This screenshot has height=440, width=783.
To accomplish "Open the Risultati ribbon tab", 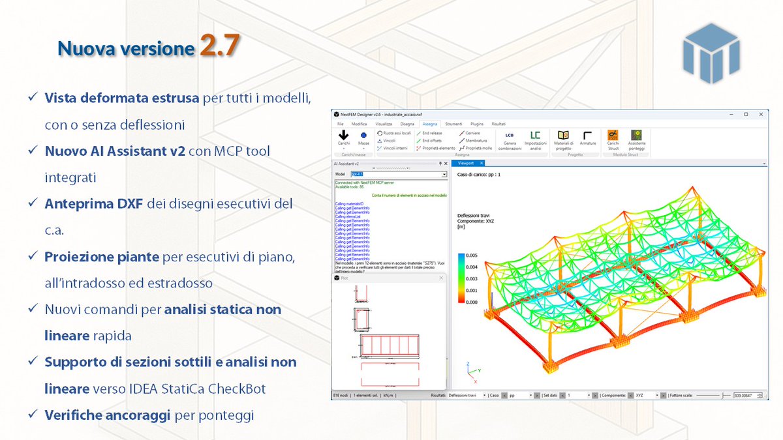I will tap(499, 124).
